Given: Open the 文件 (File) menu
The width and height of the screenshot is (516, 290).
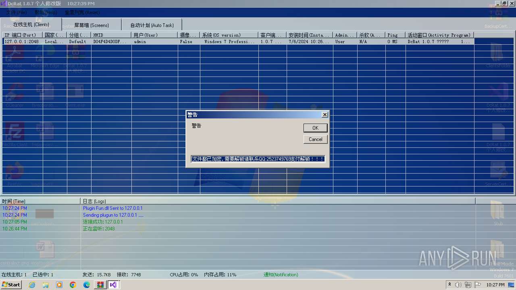Looking at the screenshot, I should pos(17,12).
